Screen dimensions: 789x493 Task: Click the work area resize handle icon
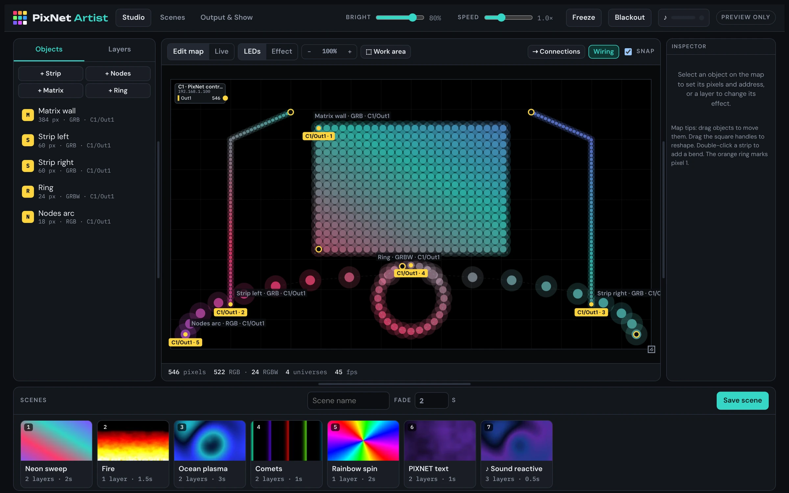click(x=651, y=349)
